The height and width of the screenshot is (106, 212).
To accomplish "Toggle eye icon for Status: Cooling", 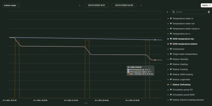I will point(168,69).
